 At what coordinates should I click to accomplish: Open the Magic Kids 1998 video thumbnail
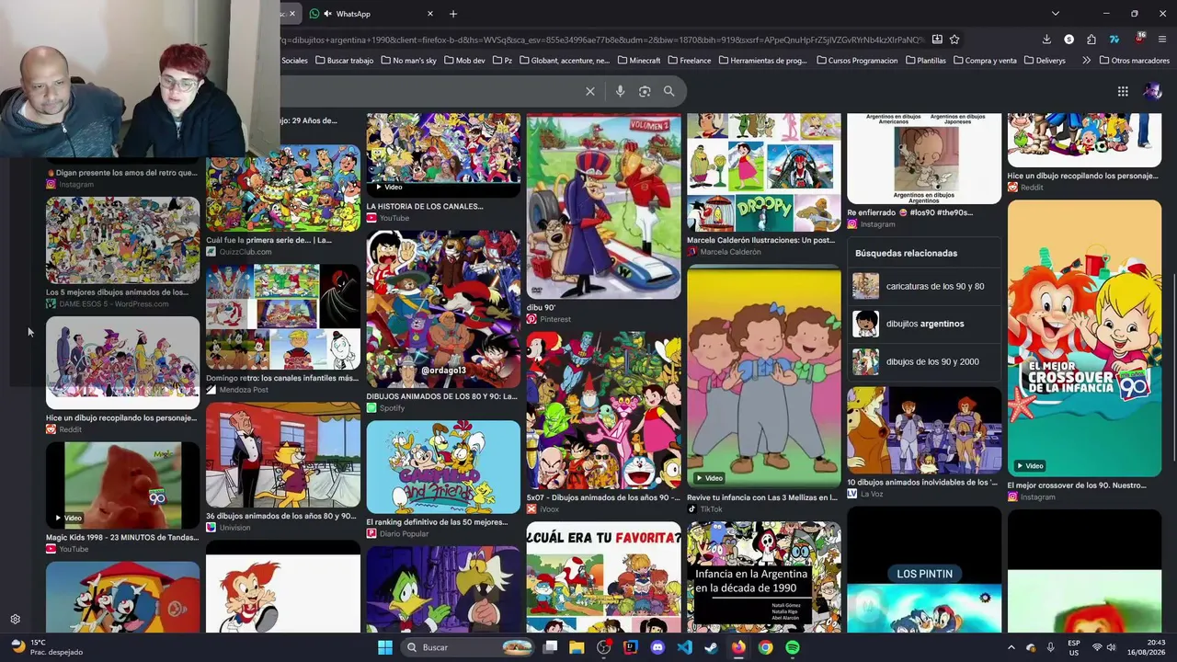(x=122, y=485)
